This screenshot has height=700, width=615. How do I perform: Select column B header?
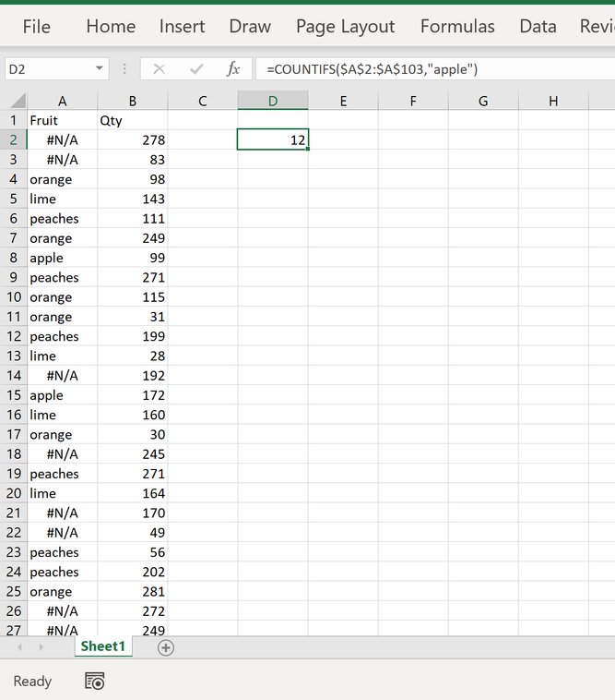(133, 101)
